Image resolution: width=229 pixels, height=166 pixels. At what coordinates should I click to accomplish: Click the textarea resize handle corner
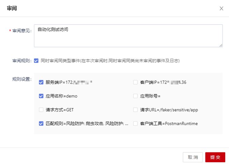coord(221,45)
